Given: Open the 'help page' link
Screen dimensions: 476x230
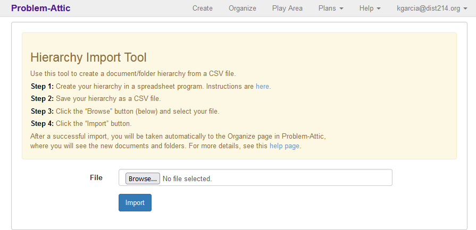Looking at the screenshot, I should [x=285, y=146].
